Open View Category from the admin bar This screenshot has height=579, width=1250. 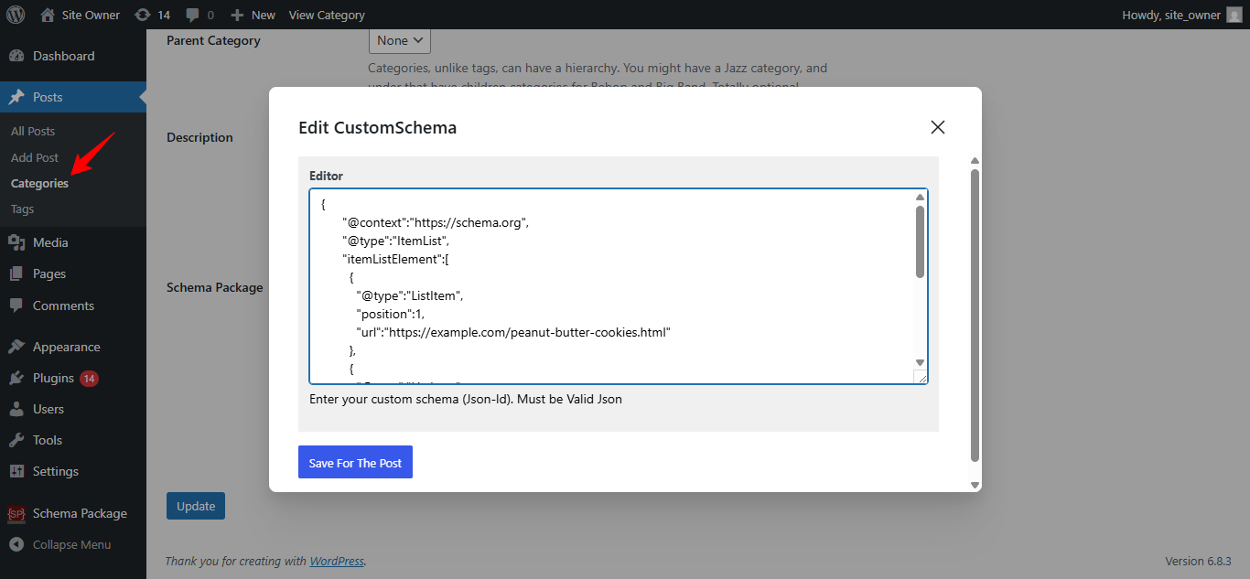coord(326,14)
